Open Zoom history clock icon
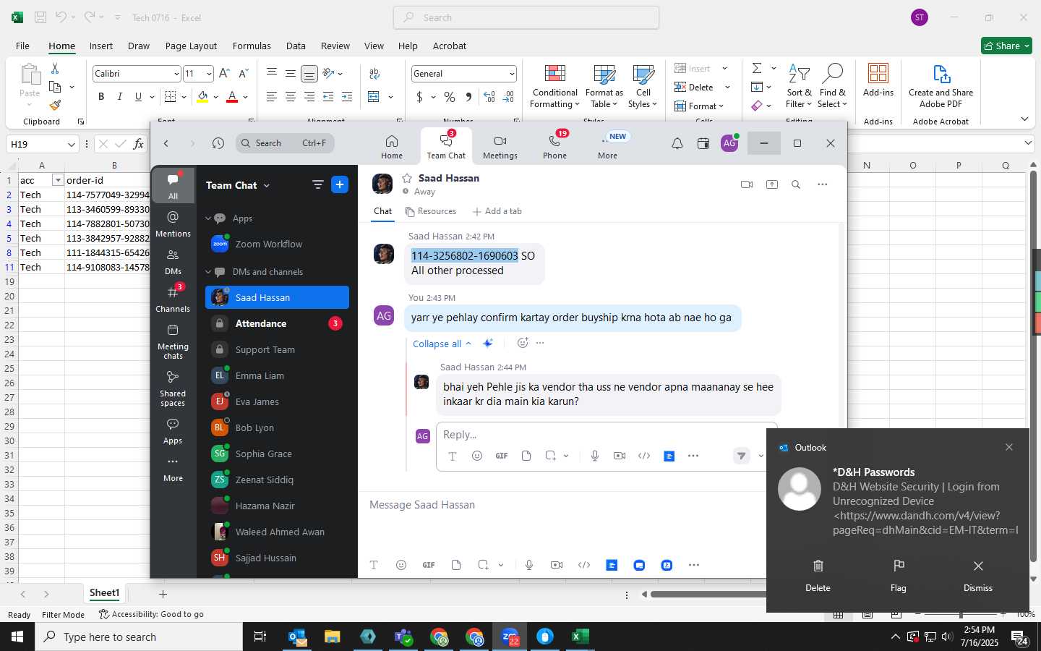This screenshot has height=651, width=1041. [218, 143]
